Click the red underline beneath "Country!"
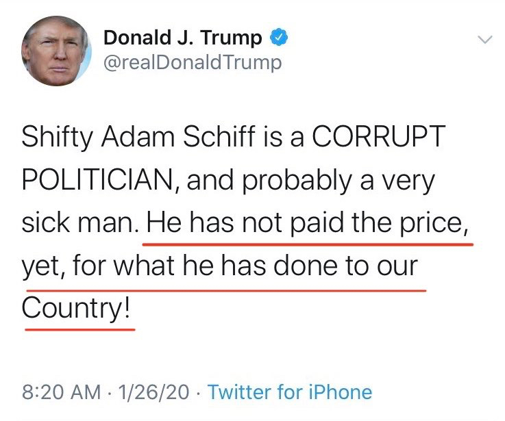The height and width of the screenshot is (421, 505). click(x=79, y=327)
